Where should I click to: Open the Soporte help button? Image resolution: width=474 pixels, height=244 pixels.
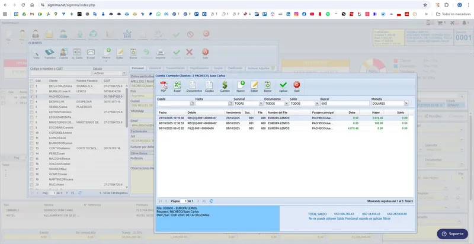pyautogui.click(x=452, y=234)
